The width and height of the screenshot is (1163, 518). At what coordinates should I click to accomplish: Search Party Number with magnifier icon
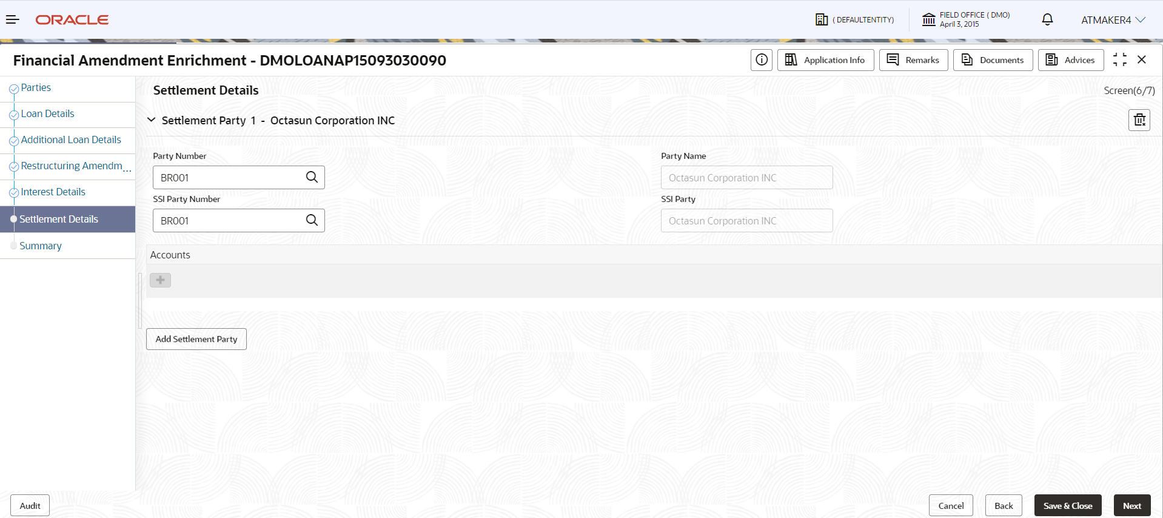312,177
